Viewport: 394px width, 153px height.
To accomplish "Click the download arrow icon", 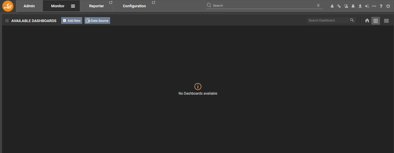I will (360, 6).
